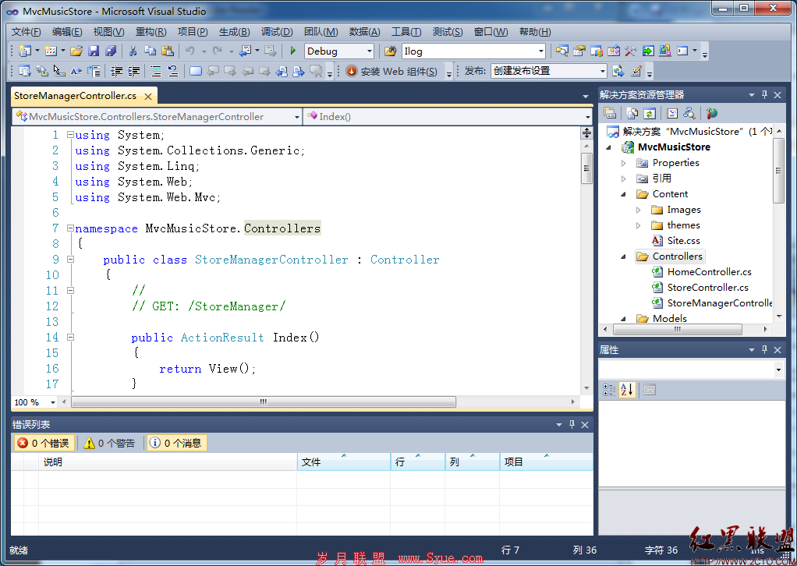Click the Save All stacked floppy icon
The height and width of the screenshot is (566, 797).
[111, 51]
